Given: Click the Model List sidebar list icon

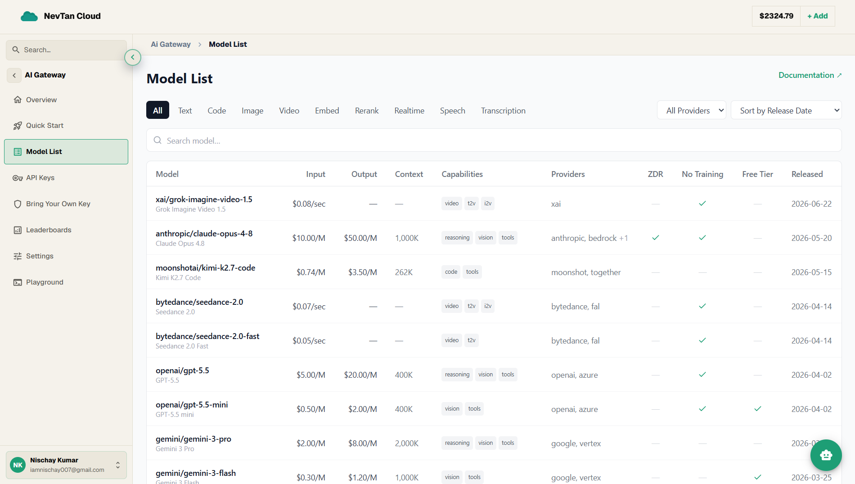Looking at the screenshot, I should coord(18,152).
